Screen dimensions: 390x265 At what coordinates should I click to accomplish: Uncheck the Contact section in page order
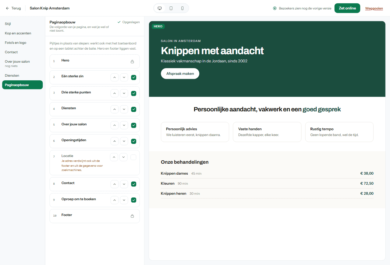(x=133, y=184)
